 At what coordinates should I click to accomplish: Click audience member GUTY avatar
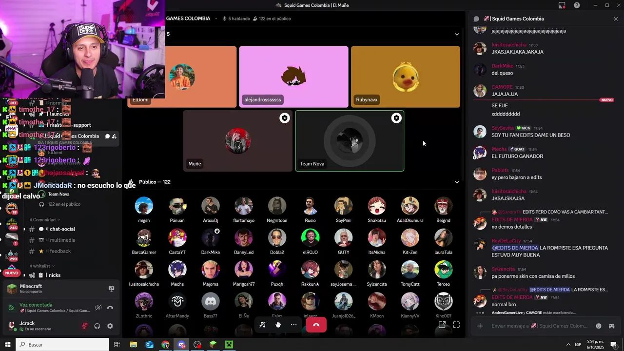tap(343, 237)
